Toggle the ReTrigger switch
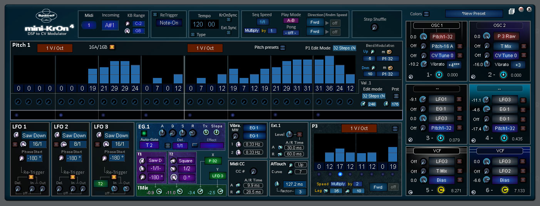The width and height of the screenshot is (540, 206). point(155,15)
